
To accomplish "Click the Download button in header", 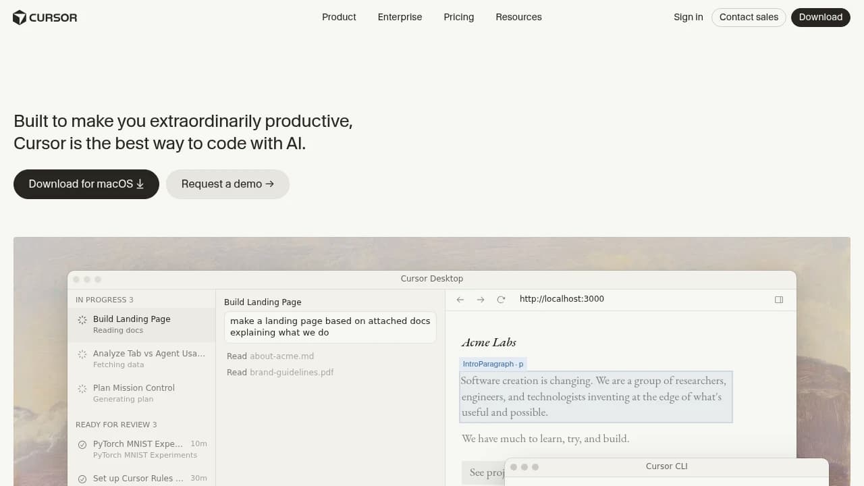I will pos(820,17).
